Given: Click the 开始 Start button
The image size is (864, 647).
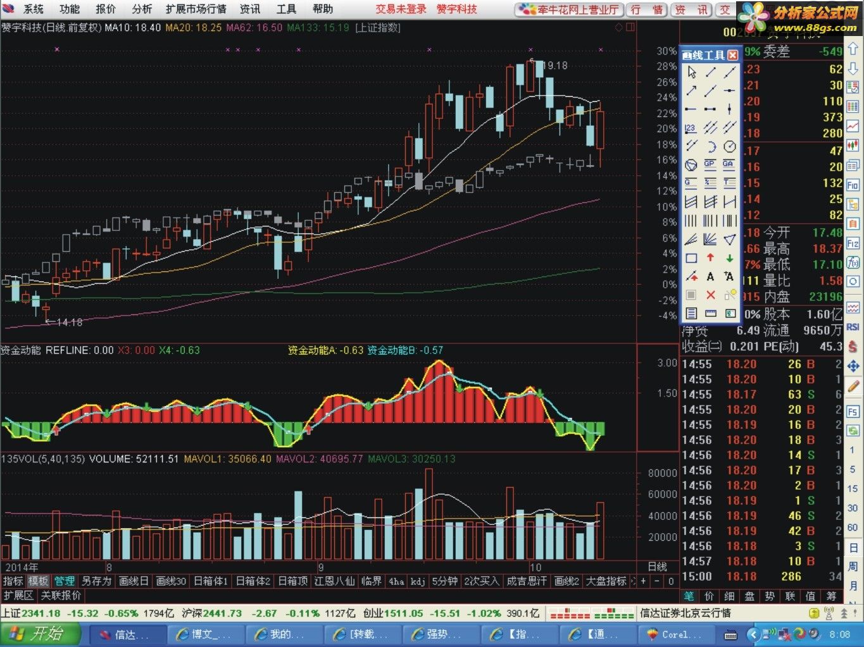Looking at the screenshot, I should tap(41, 634).
